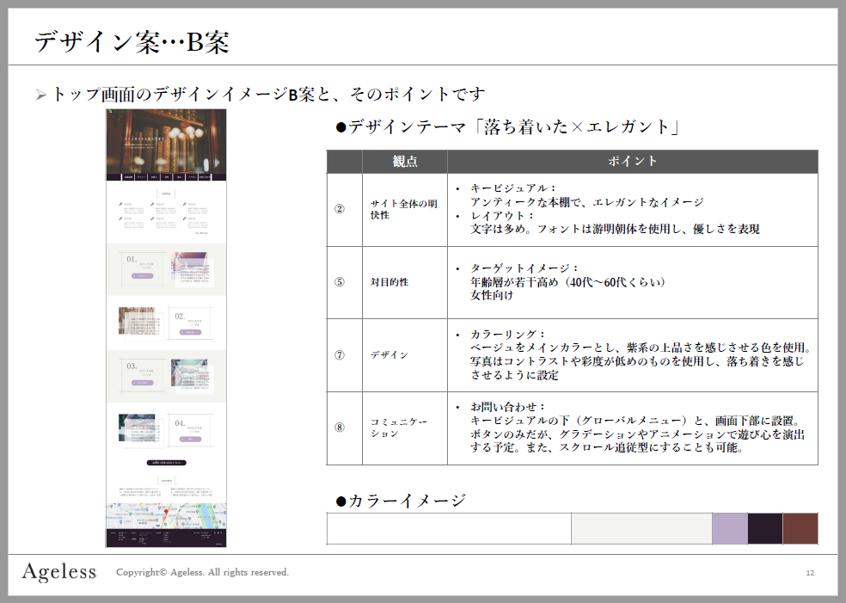Click the dark pill button above the map
The image size is (846, 603).
[x=166, y=462]
